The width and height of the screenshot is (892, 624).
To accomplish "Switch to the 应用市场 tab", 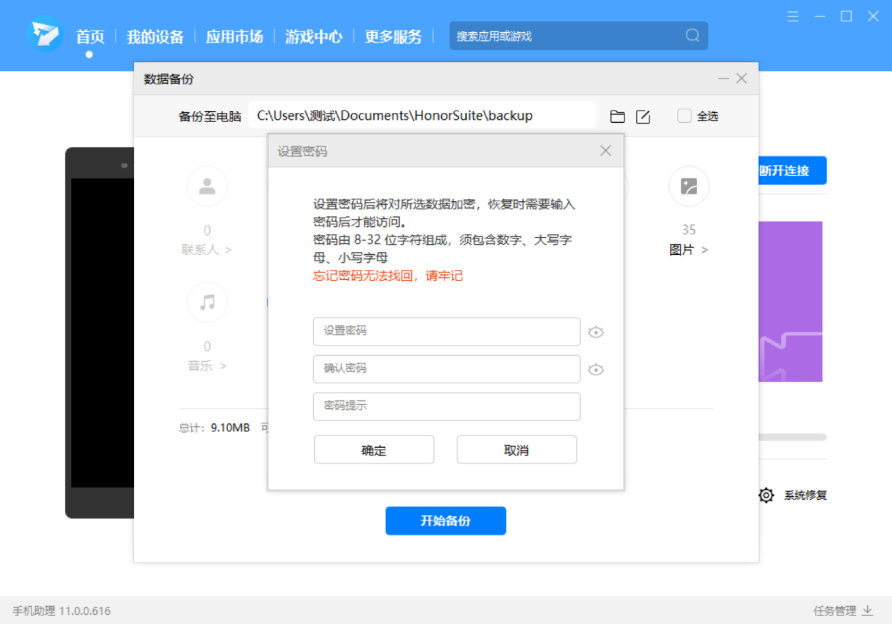I will (x=234, y=36).
